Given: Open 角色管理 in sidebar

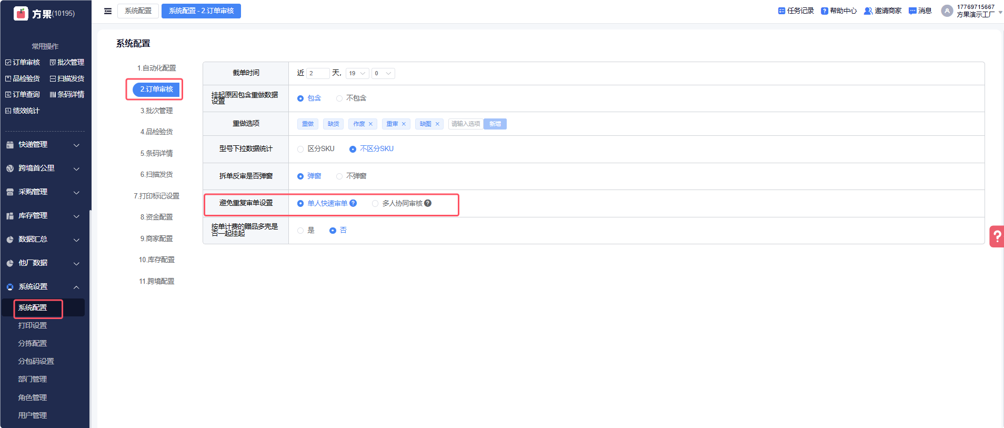Looking at the screenshot, I should click(x=33, y=397).
